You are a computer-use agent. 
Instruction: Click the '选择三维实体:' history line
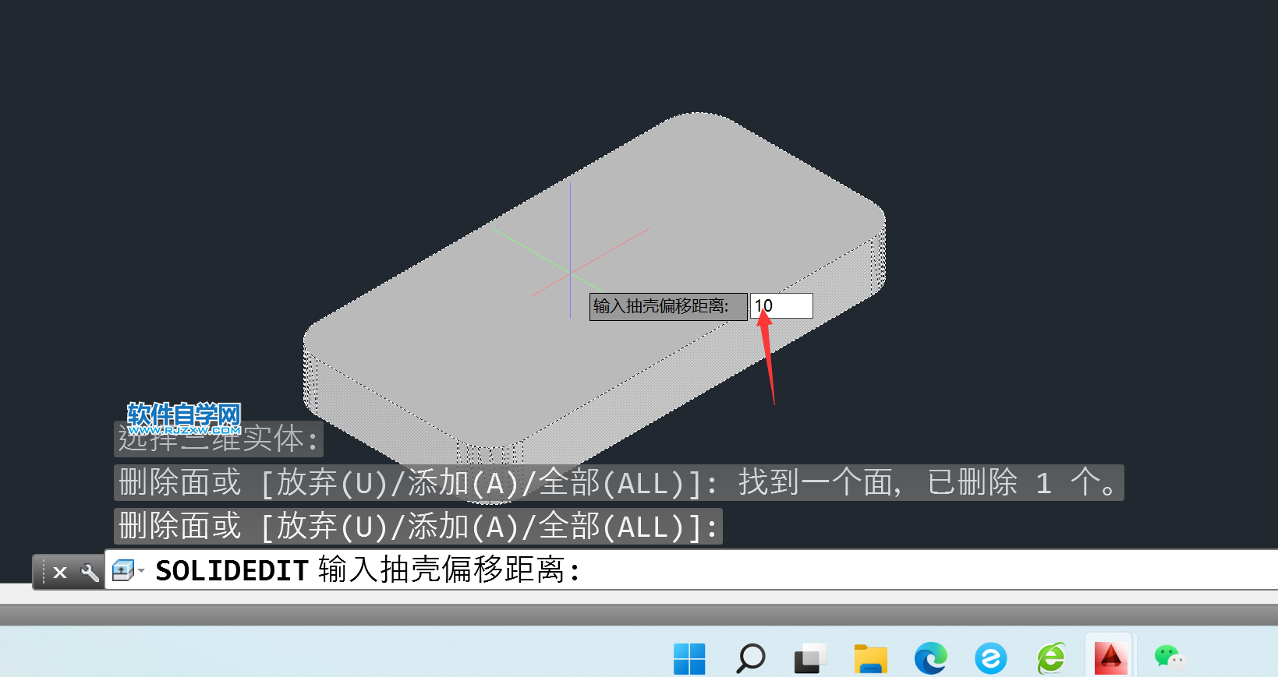tap(218, 439)
